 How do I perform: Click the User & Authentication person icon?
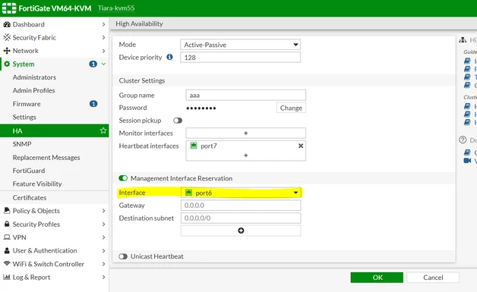(7, 251)
